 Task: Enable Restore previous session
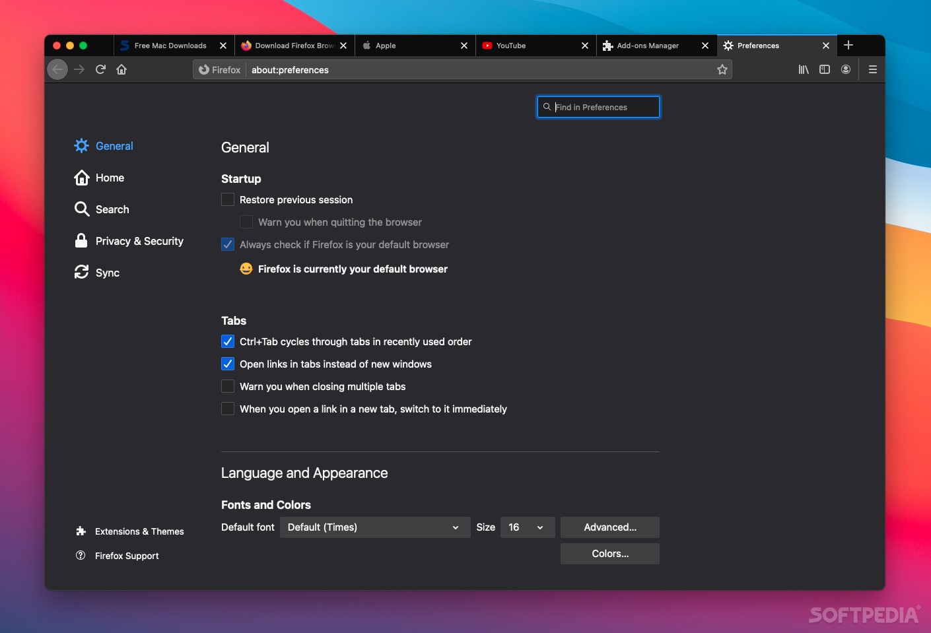(227, 199)
